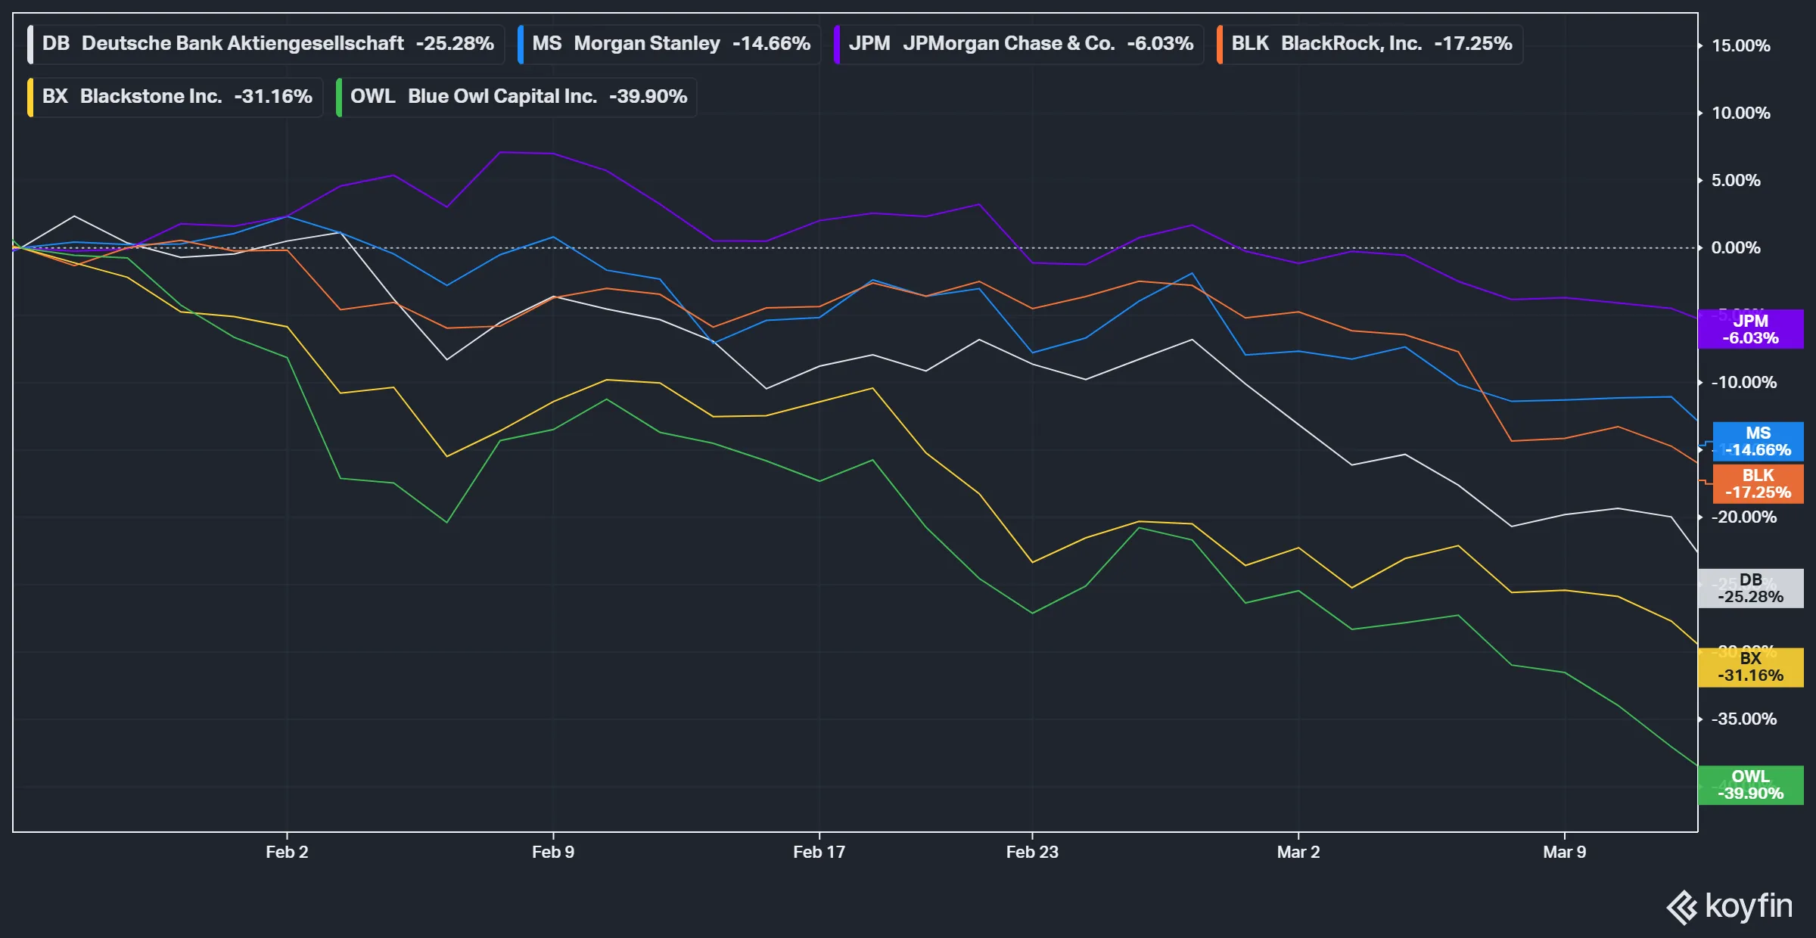Click the 0.00% y-axis label

pos(1736,247)
